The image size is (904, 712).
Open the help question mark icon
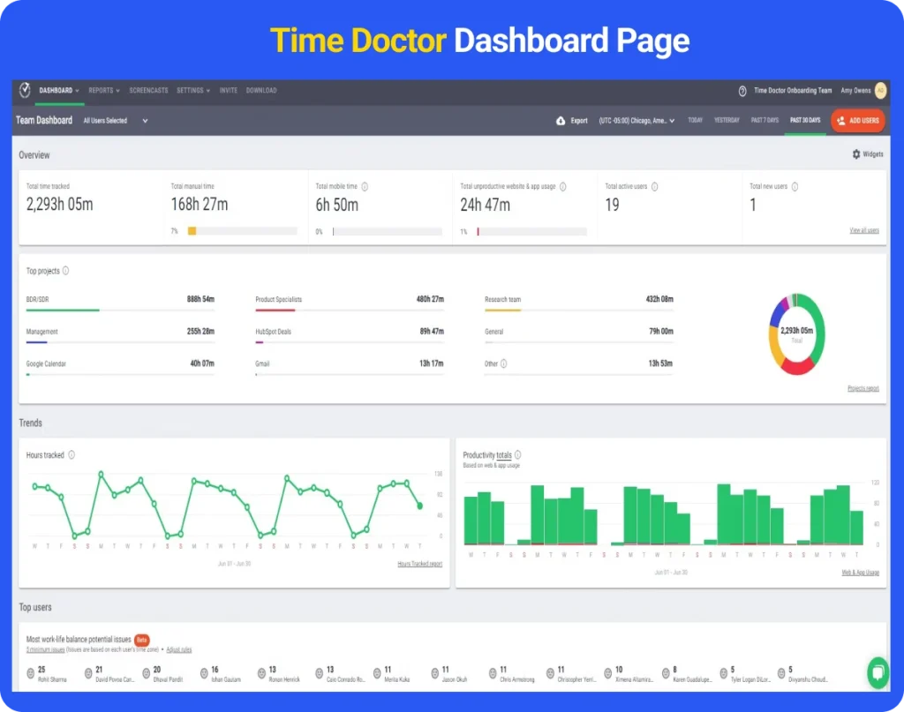coord(742,91)
